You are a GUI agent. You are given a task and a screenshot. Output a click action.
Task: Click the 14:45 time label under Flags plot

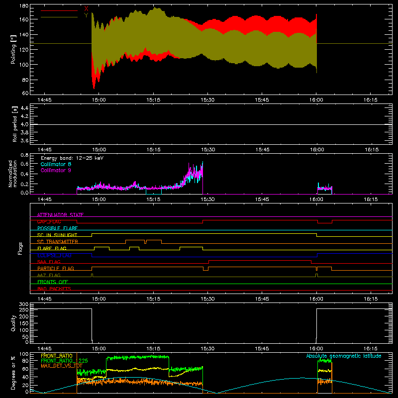(x=44, y=299)
